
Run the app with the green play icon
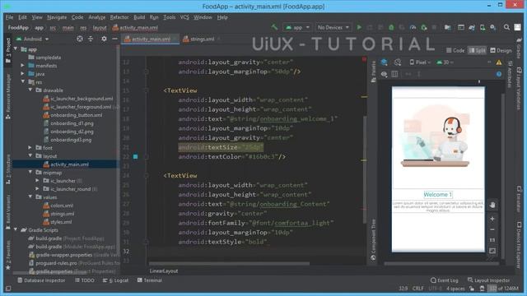coord(359,27)
